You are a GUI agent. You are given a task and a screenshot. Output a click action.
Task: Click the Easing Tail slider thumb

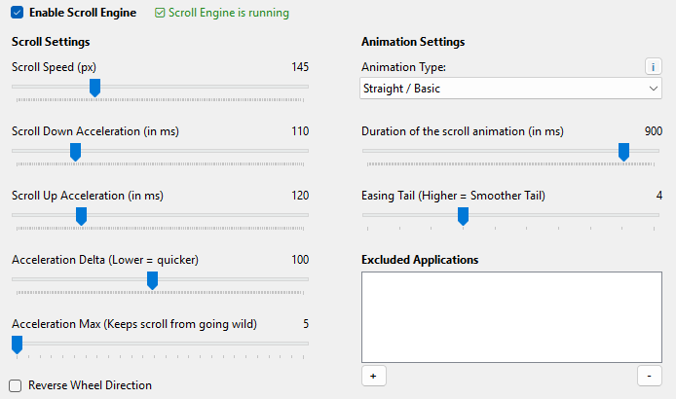coord(463,216)
